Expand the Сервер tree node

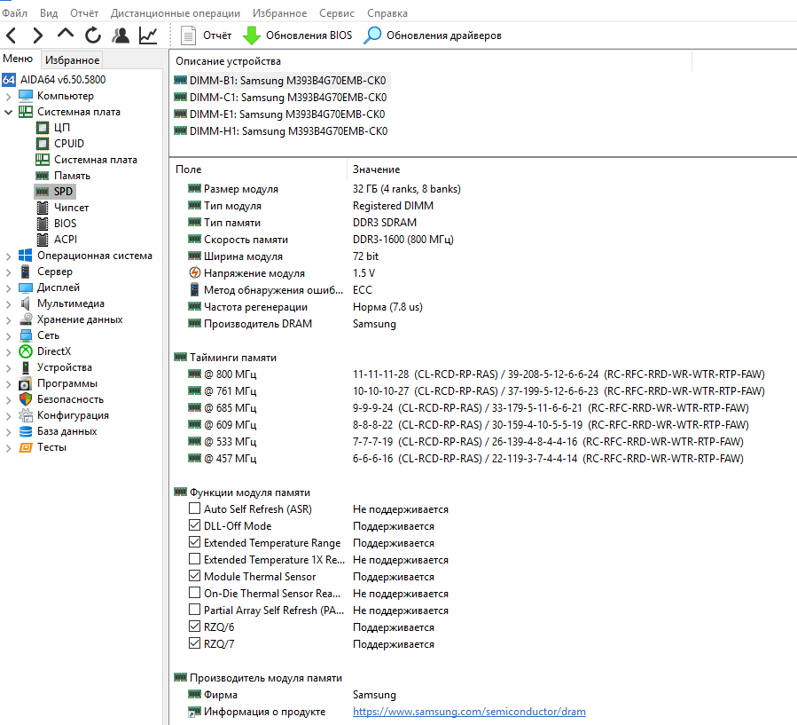click(x=8, y=272)
